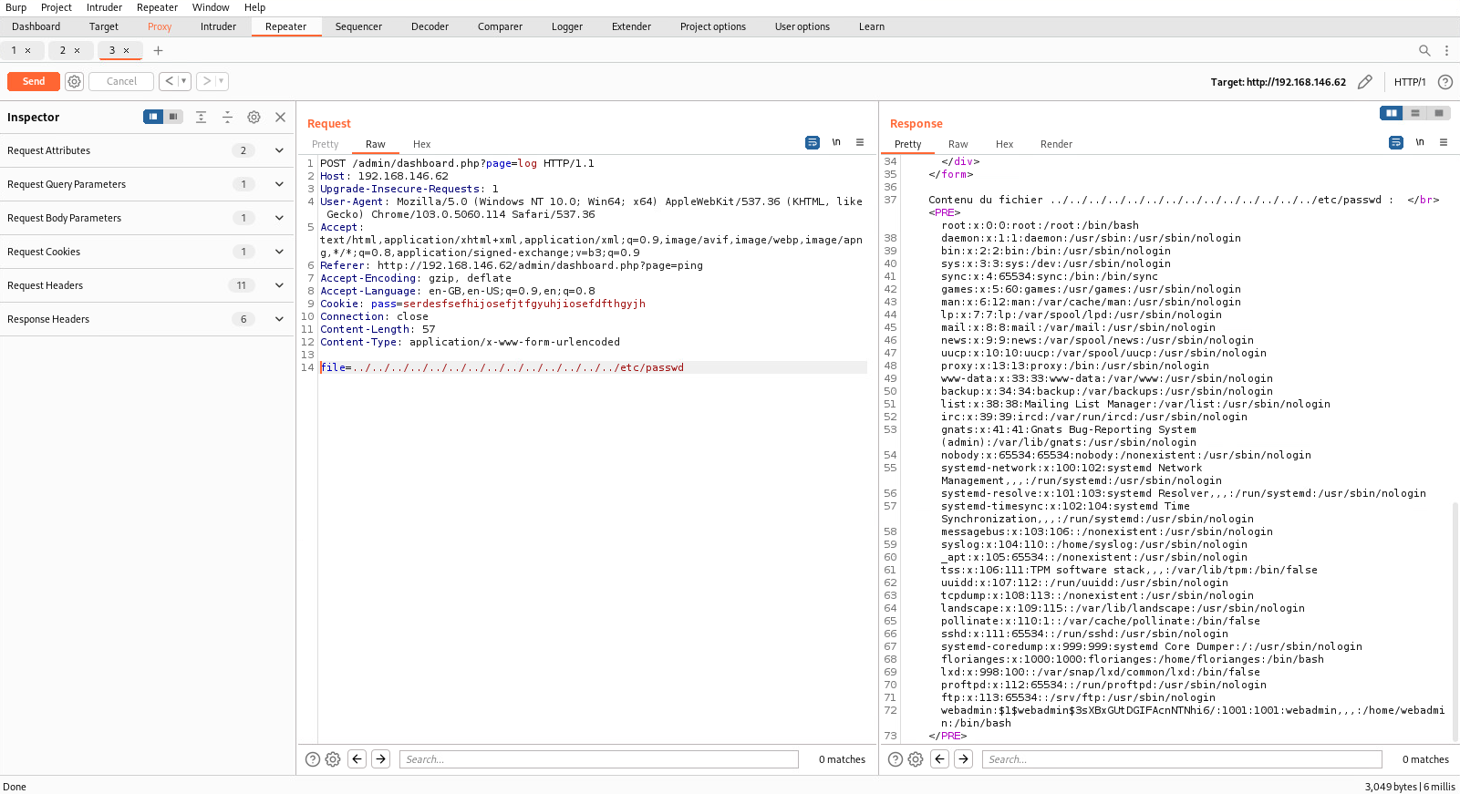The height and width of the screenshot is (794, 1460).
Task: Click the Cancel button
Action: point(121,81)
